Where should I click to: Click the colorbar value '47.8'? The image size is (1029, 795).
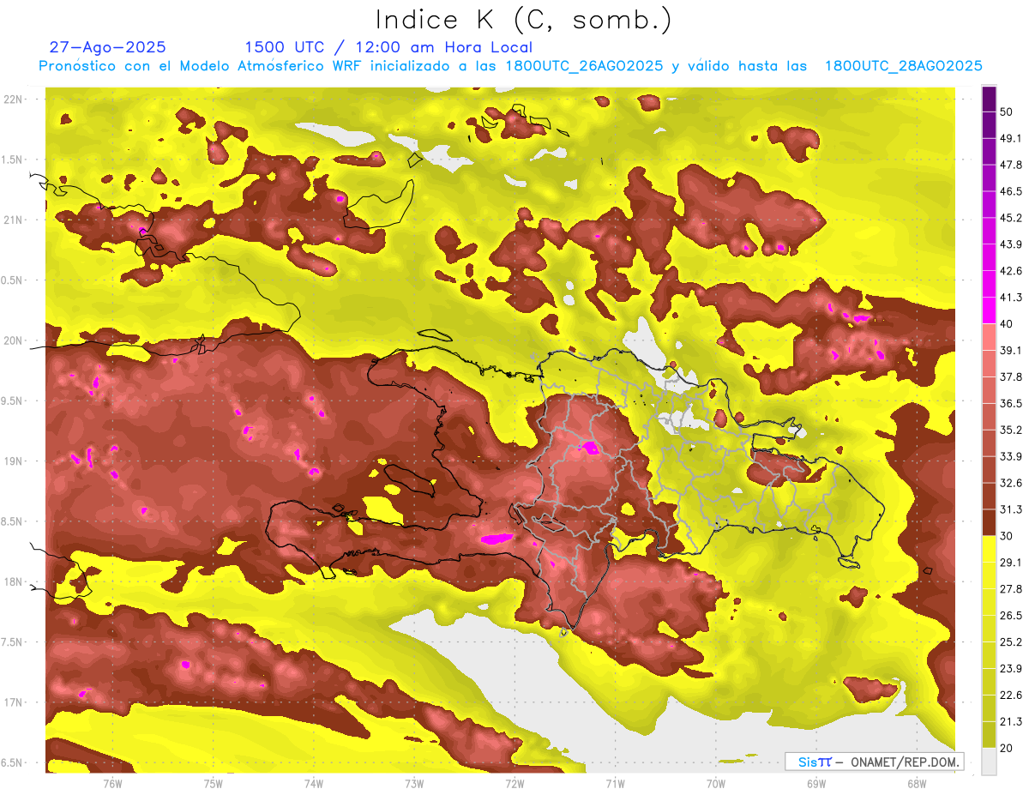click(1010, 165)
